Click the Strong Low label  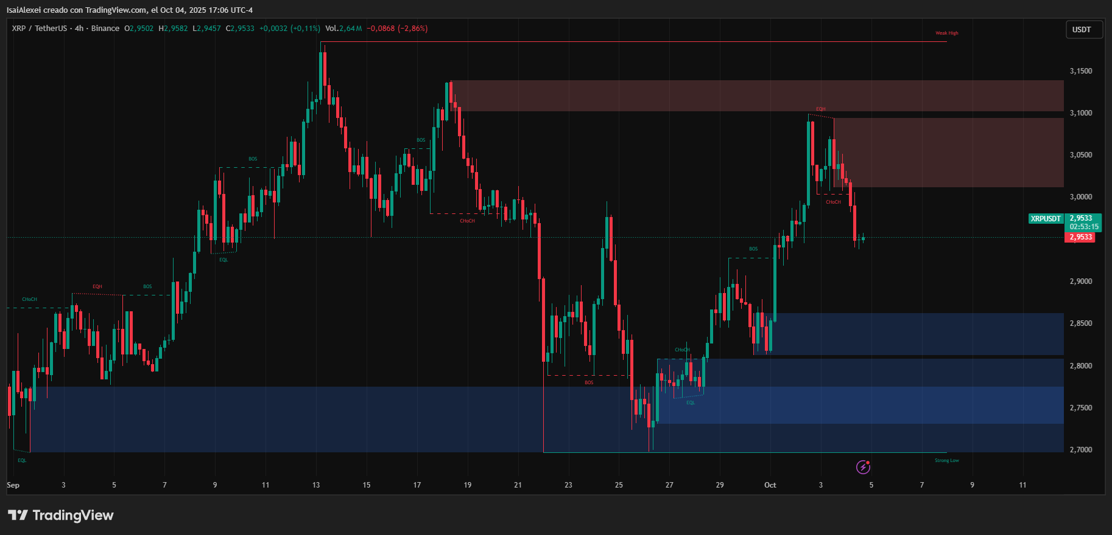tap(946, 460)
